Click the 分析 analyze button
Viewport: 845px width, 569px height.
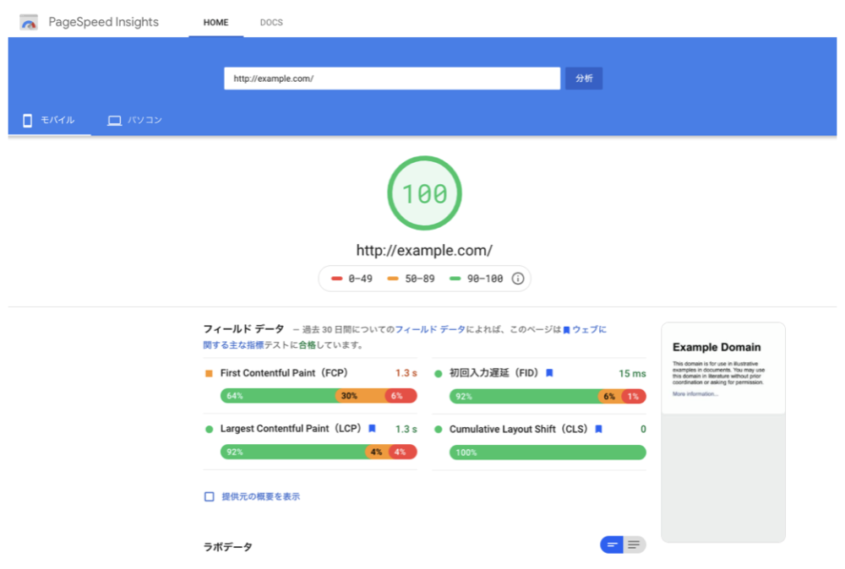click(584, 79)
